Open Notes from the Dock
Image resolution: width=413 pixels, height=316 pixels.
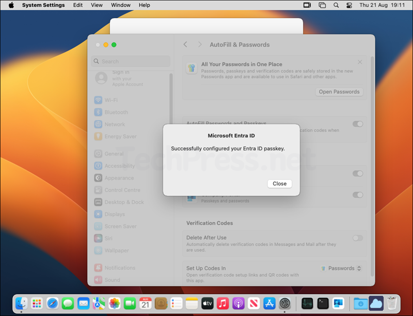(x=192, y=304)
